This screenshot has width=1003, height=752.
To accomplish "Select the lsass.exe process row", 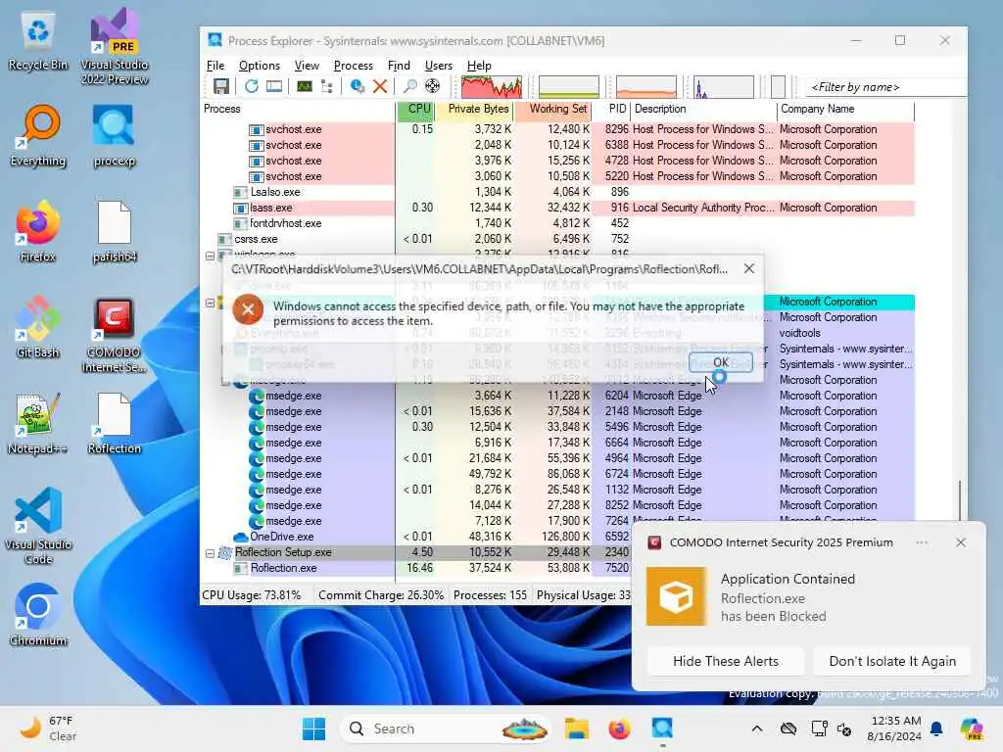I will (x=558, y=208).
